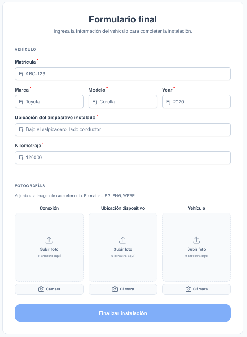Click the Kilometraje input field
The width and height of the screenshot is (247, 337).
pyautogui.click(x=123, y=157)
